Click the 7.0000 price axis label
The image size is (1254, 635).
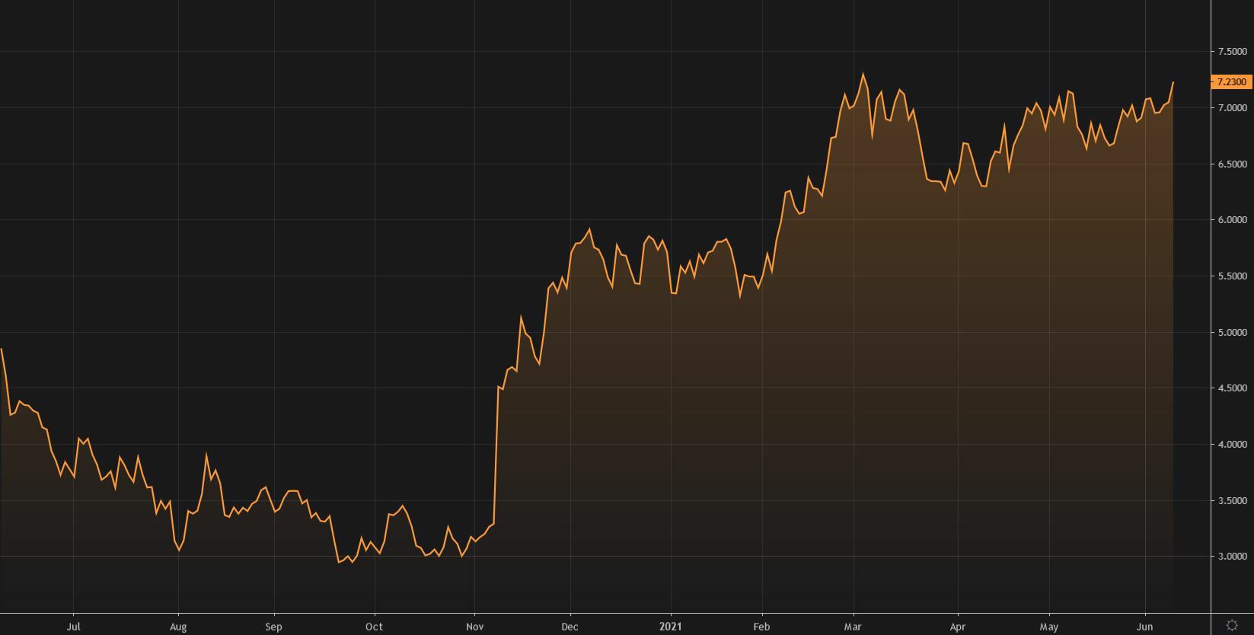pos(1232,108)
